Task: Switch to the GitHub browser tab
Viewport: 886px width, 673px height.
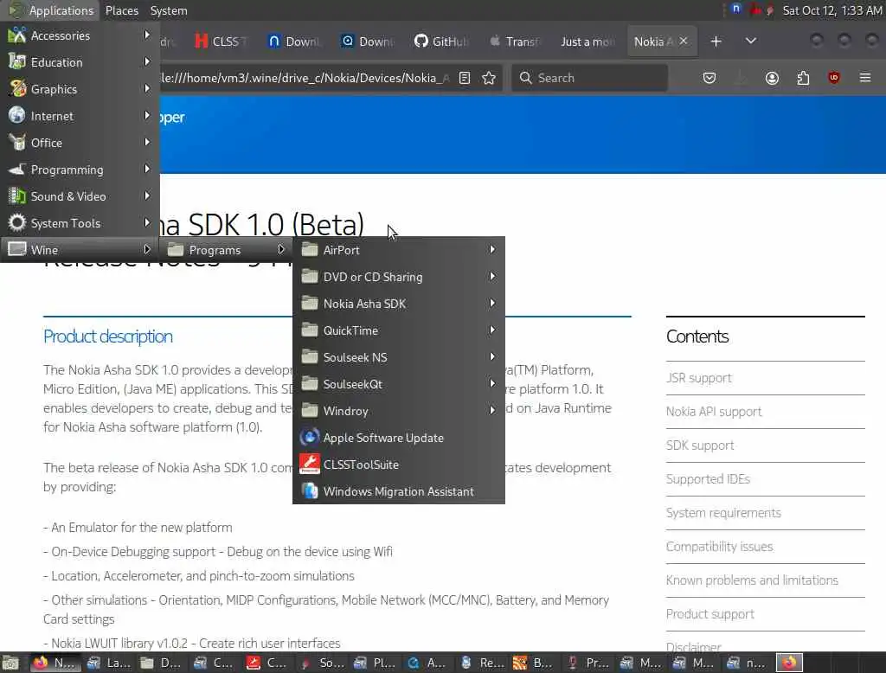Action: pos(441,42)
